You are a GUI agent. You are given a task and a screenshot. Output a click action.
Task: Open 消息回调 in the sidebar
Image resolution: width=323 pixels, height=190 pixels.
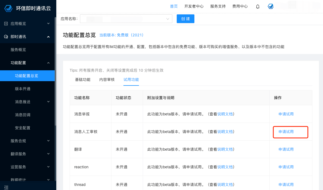click(x=23, y=115)
